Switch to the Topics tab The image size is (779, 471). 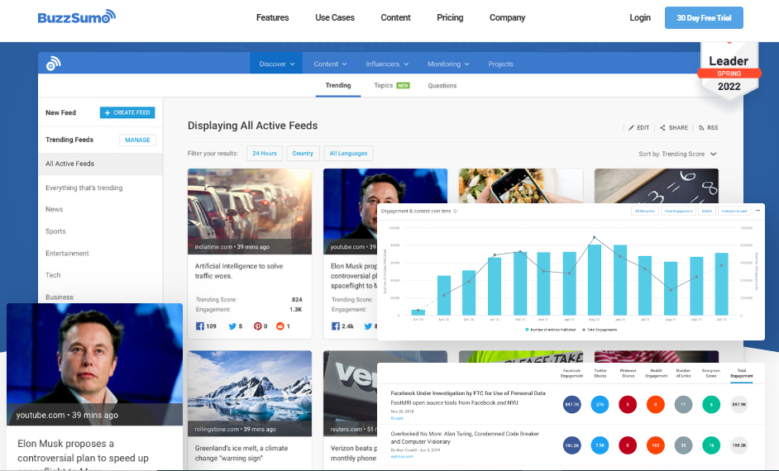click(x=391, y=85)
